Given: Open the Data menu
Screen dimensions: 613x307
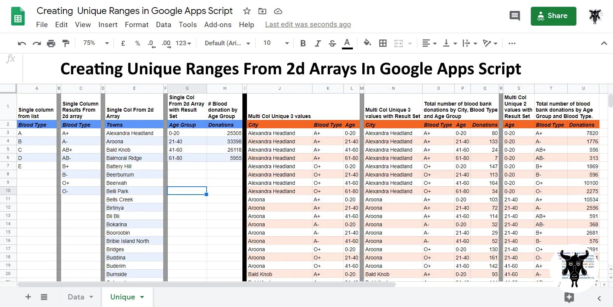Looking at the screenshot, I should pos(163,25).
